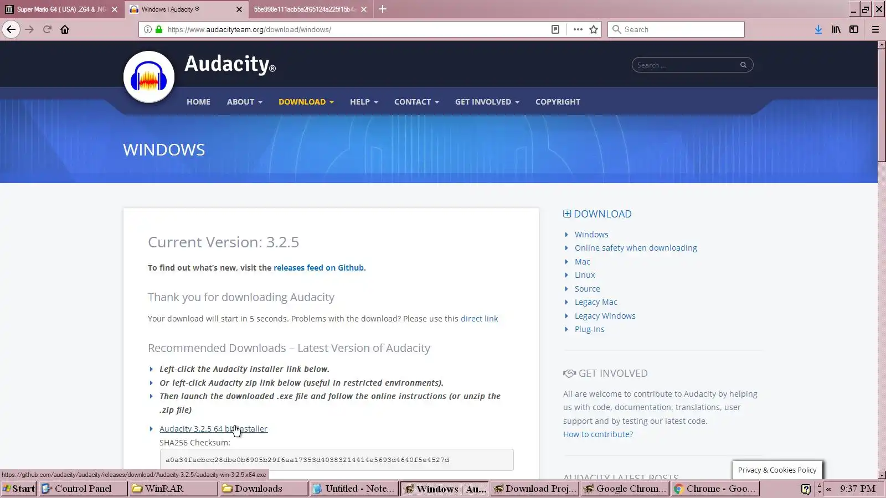Switch to Untitled - Notepad taskbar item
This screenshot has width=886, height=498.
(x=354, y=489)
